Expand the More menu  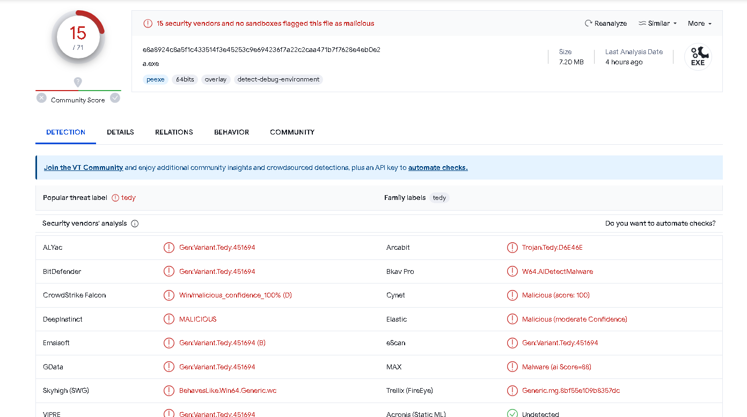point(700,24)
